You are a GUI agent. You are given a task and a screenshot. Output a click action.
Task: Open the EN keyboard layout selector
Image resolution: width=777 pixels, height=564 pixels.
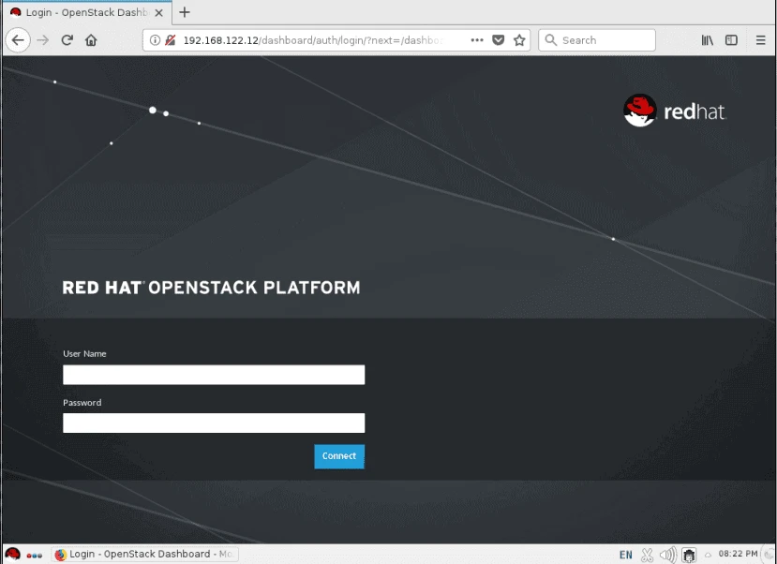625,555
